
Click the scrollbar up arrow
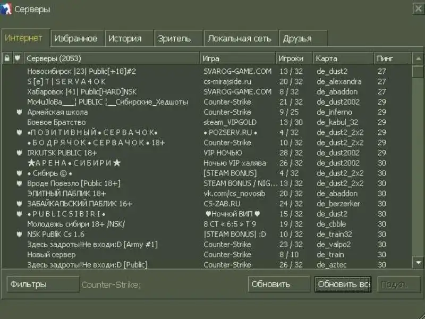pyautogui.click(x=418, y=58)
